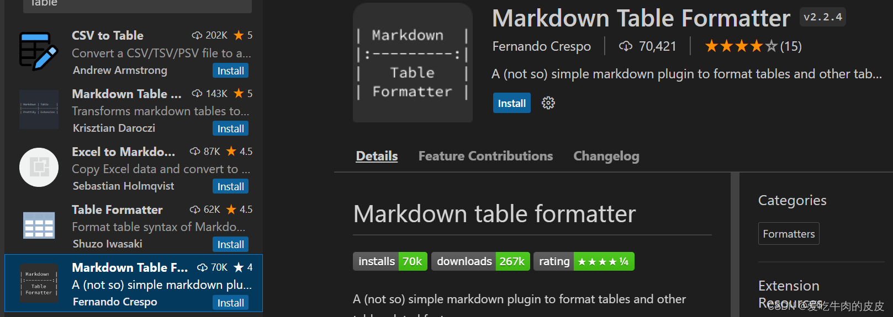The image size is (893, 317).
Task: Click the Markdown table formatter heading
Action: click(x=494, y=214)
